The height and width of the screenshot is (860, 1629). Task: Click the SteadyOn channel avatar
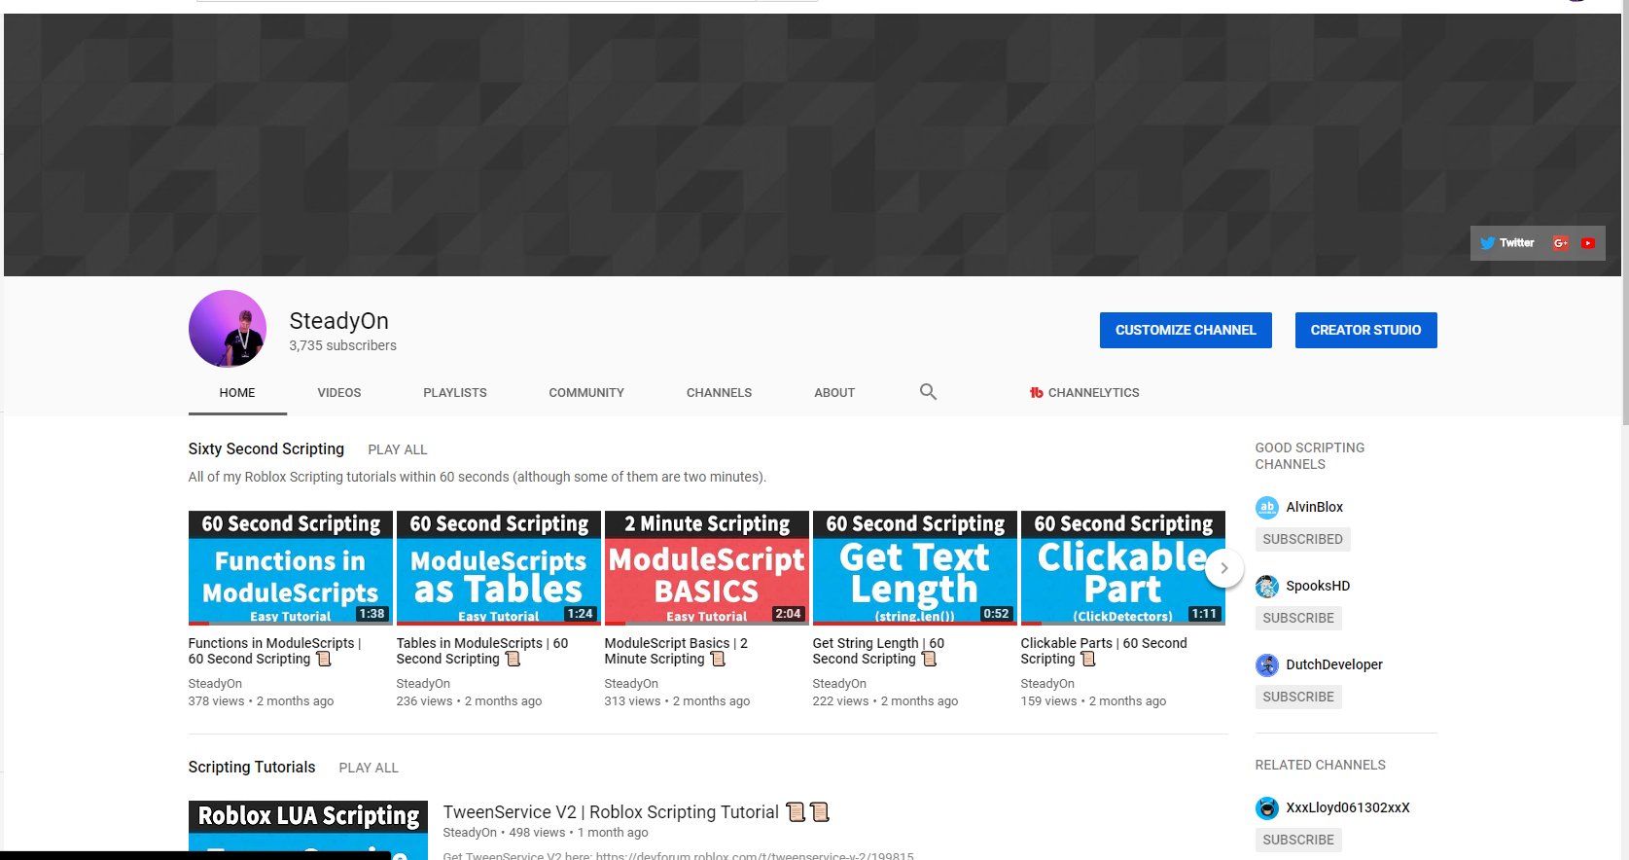coord(228,329)
